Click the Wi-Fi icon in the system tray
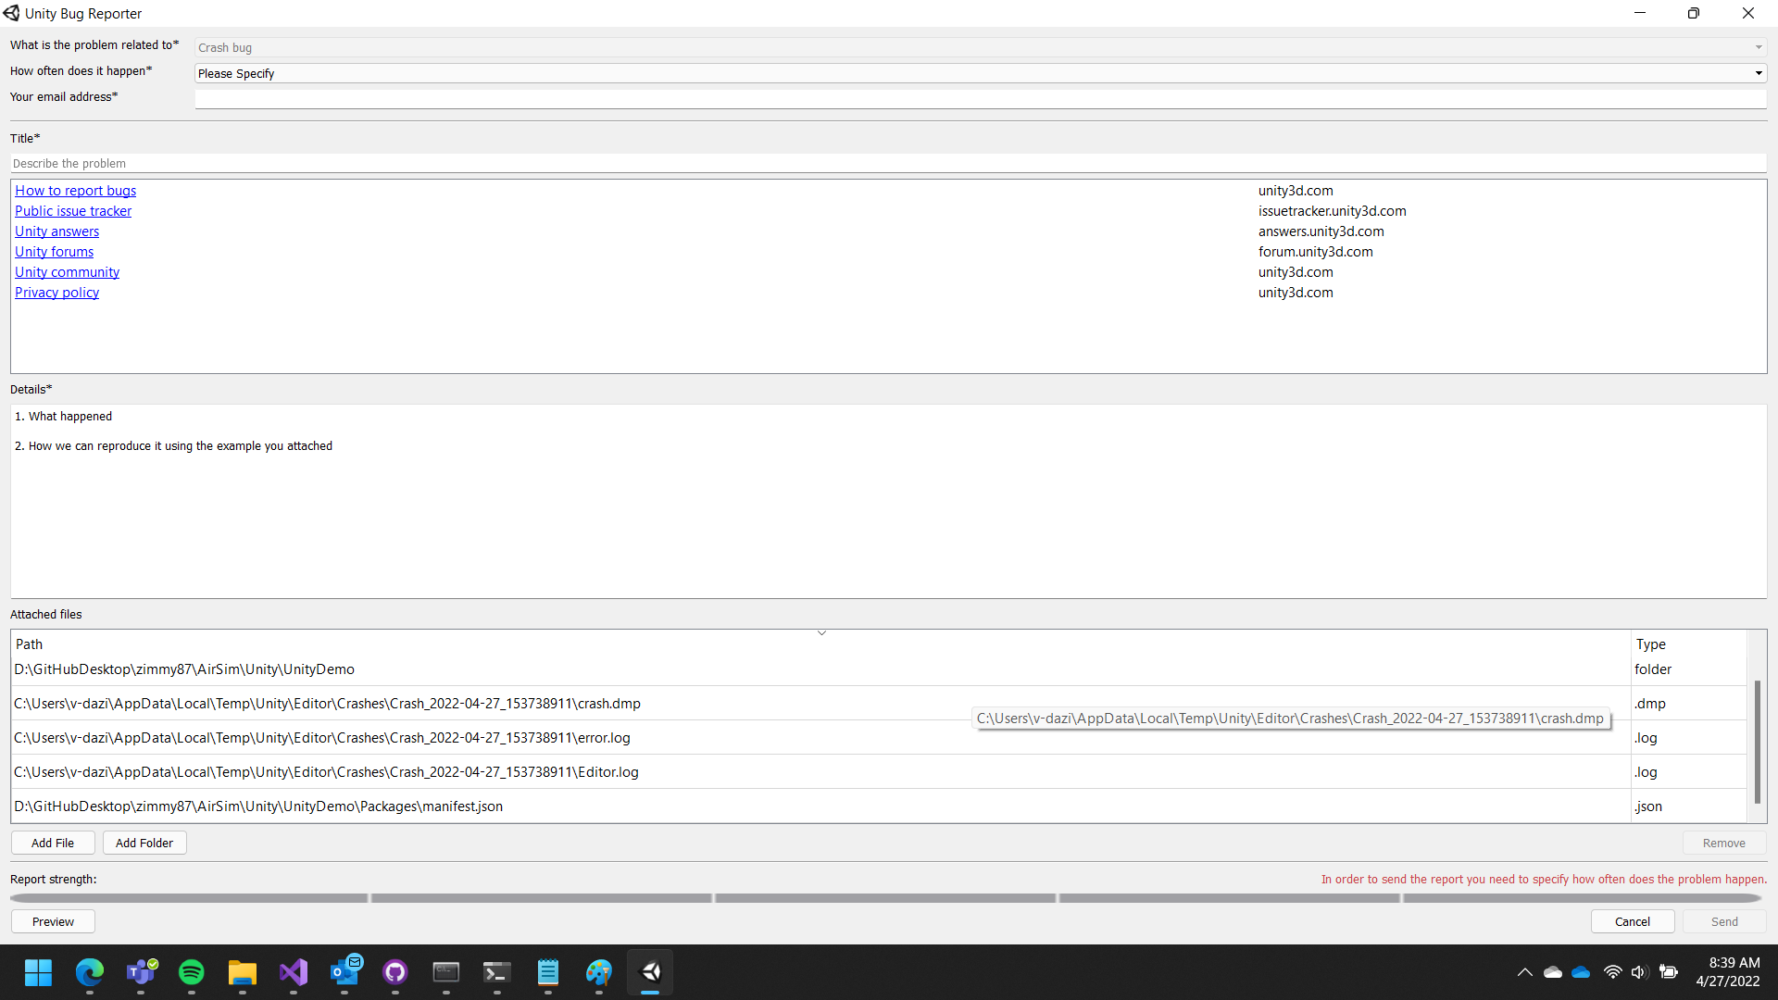 coord(1612,972)
